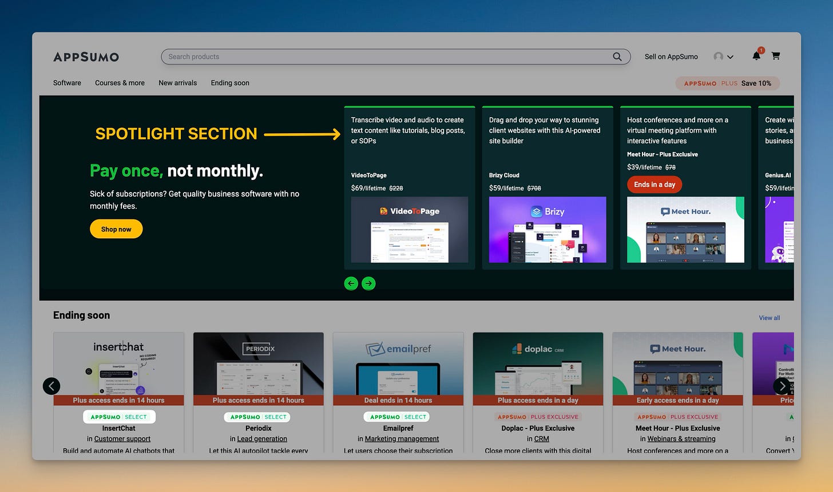Click the InsertChat product title
Viewport: 833px width, 492px height.
(119, 428)
